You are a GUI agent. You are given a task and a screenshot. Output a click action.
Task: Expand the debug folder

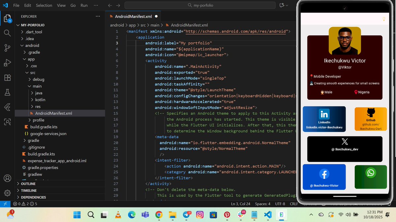click(60, 79)
